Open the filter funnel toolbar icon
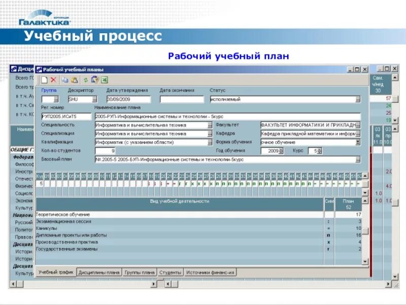Screen dimensions: 406x305 pyautogui.click(x=95, y=80)
